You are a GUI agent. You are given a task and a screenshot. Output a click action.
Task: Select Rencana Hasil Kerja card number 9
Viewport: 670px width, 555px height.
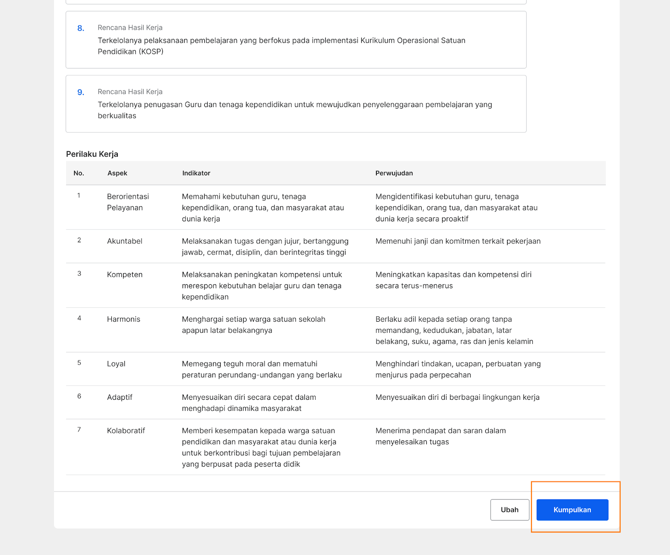[x=296, y=104]
